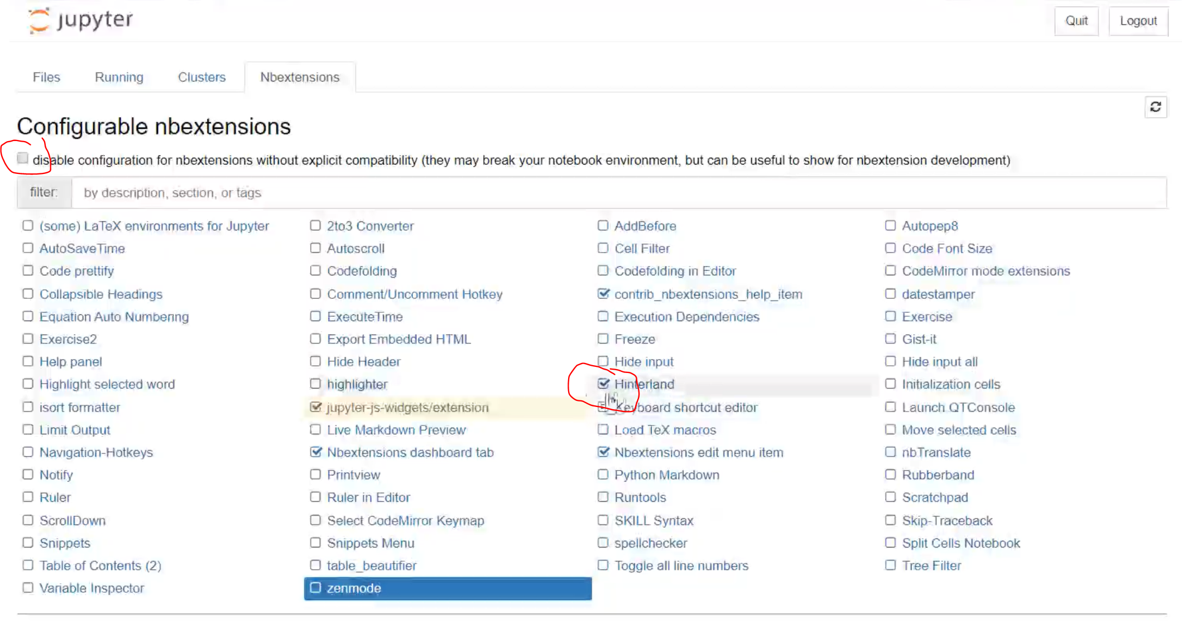The width and height of the screenshot is (1182, 625).
Task: Click the Logout button
Action: [x=1138, y=21]
